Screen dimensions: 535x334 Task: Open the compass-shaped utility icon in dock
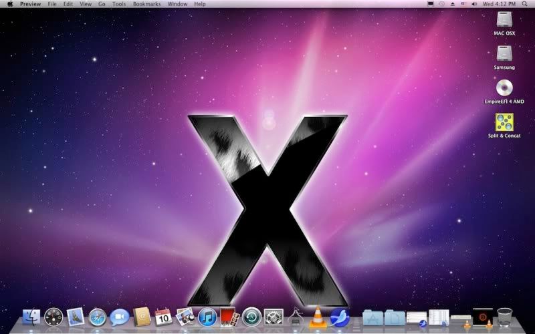coord(296,317)
